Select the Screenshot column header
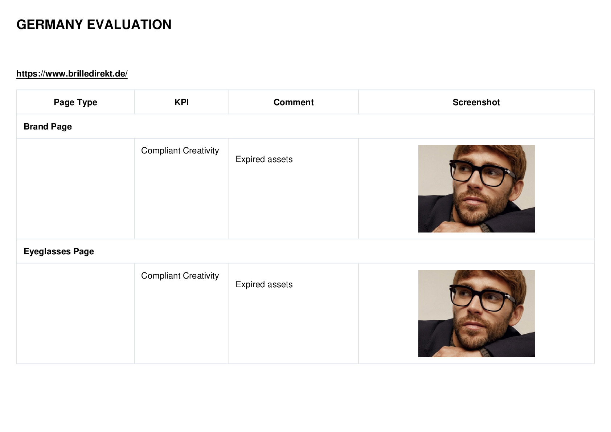Image resolution: width=611 pixels, height=432 pixels. tap(476, 102)
